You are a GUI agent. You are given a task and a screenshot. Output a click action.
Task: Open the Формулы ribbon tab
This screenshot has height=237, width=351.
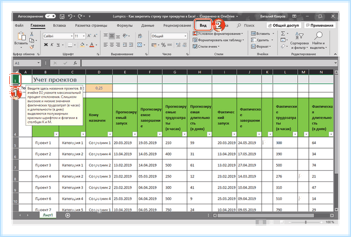(x=125, y=25)
